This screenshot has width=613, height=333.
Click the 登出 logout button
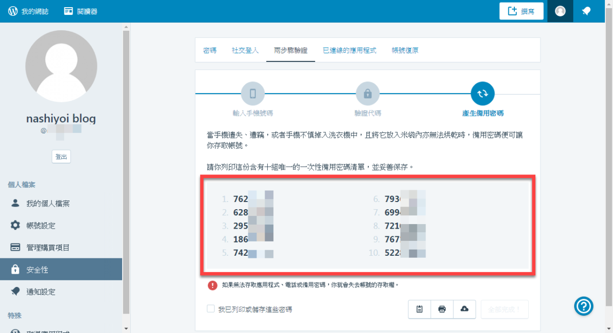tap(61, 157)
